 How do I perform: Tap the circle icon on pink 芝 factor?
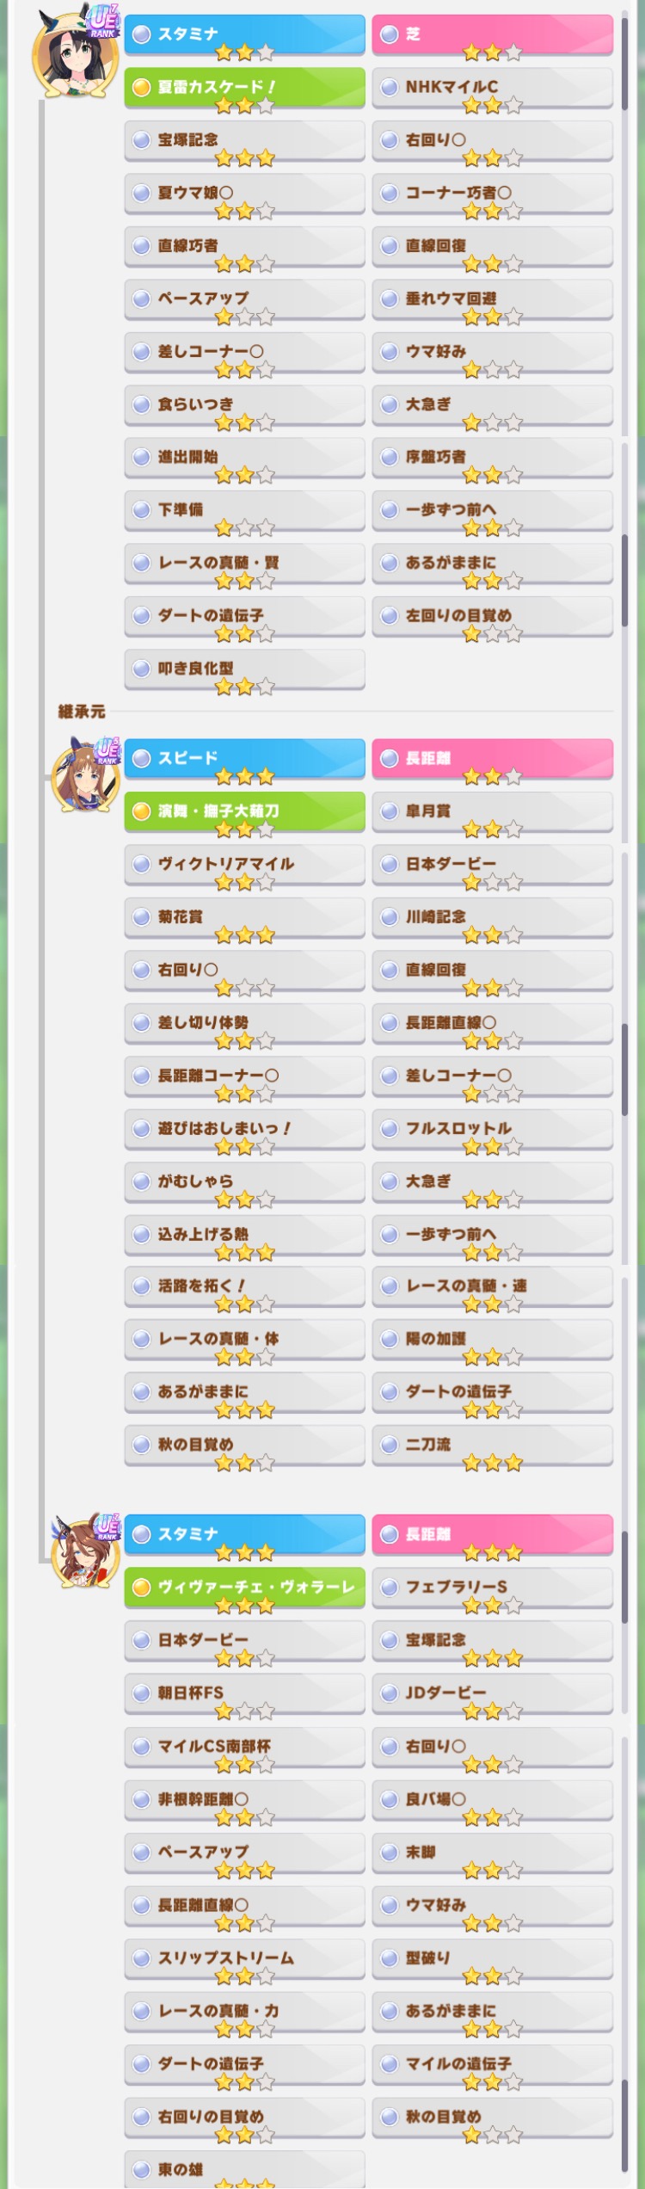[x=390, y=34]
